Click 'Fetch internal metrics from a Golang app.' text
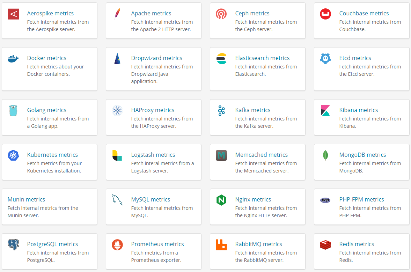 (x=58, y=122)
